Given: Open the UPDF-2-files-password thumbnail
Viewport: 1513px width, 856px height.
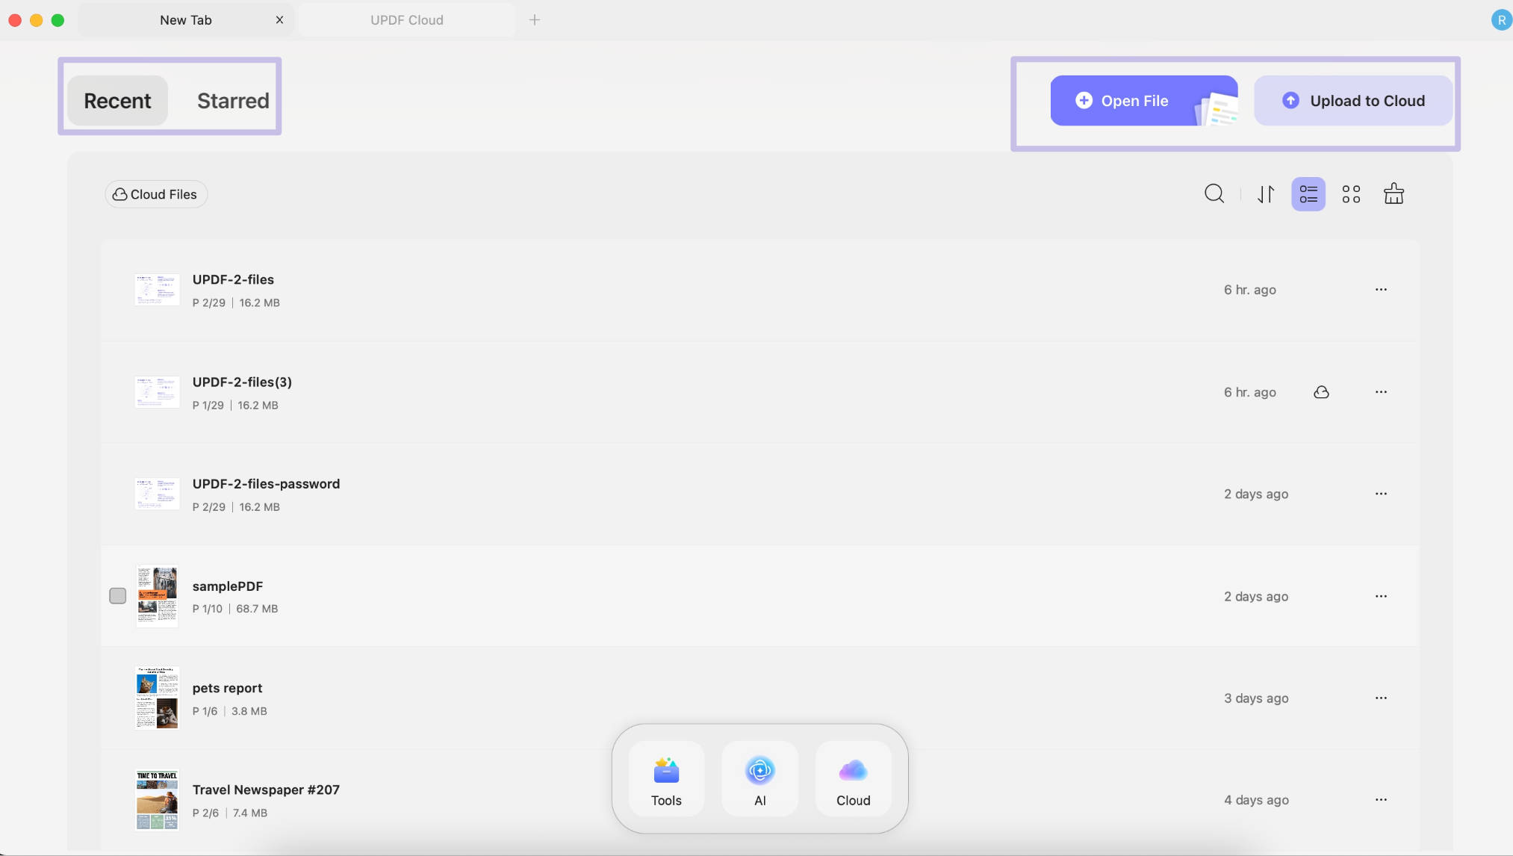Looking at the screenshot, I should tap(157, 494).
